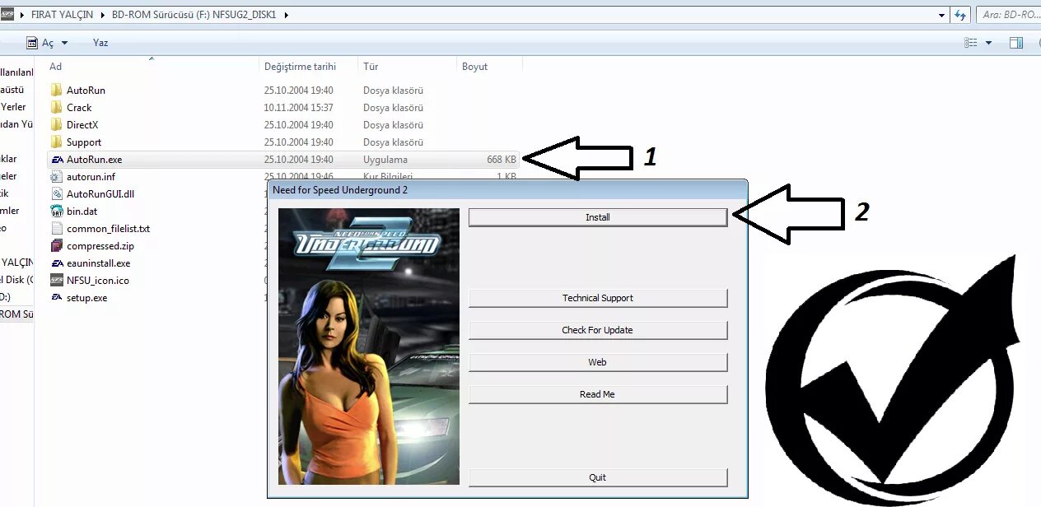Select the AutoRun folder icon
1041x507 pixels.
pyautogui.click(x=56, y=90)
